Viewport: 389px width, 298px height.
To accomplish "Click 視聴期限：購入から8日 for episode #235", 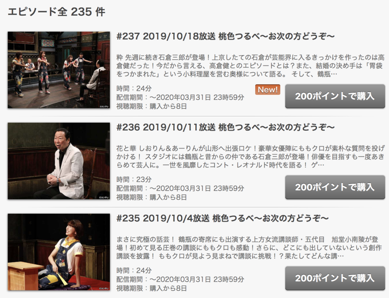I will tap(152, 288).
